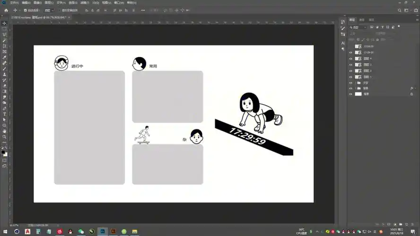Select the Rectangular Marquee tool
The height and width of the screenshot is (236, 420).
(x=5, y=29)
